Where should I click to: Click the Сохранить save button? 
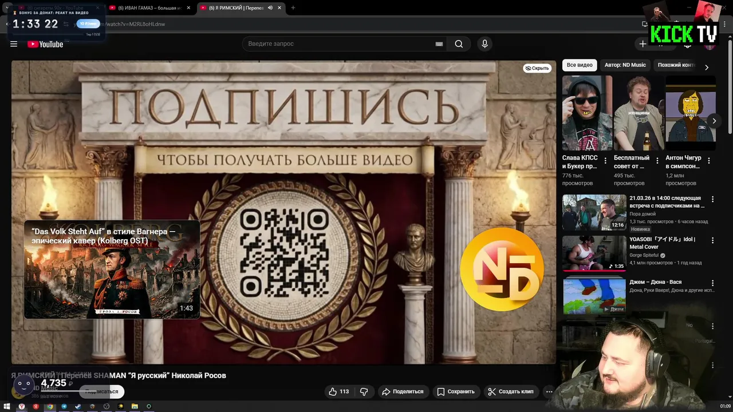tap(456, 391)
